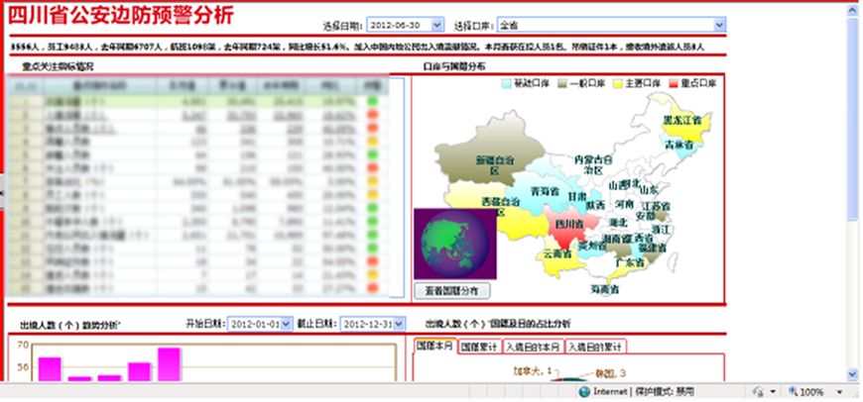Screen dimensions: 863x402
Task: Click the 查看国籍分布 button
Action: 451,291
